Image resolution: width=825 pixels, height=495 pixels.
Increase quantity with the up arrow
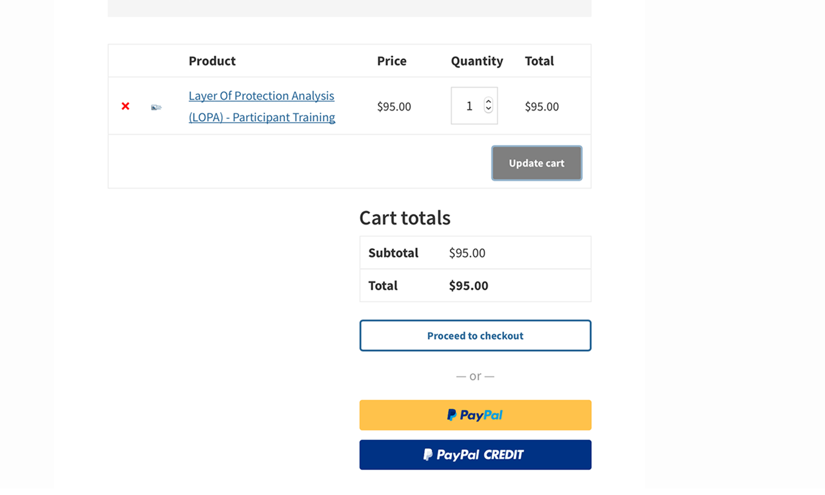pyautogui.click(x=488, y=102)
